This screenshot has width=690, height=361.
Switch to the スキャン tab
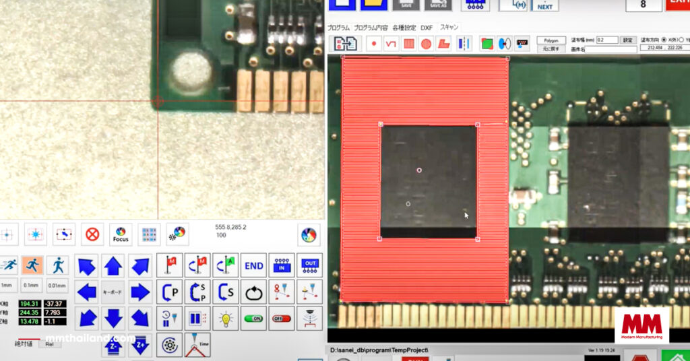(449, 28)
